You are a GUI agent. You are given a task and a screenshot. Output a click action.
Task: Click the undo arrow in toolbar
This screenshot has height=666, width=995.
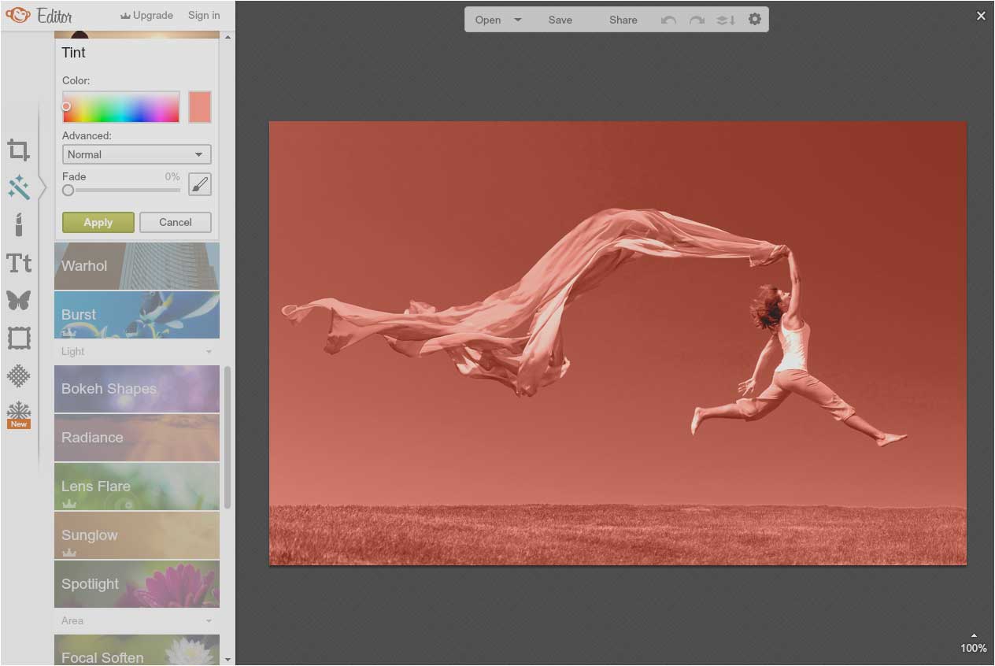(668, 20)
